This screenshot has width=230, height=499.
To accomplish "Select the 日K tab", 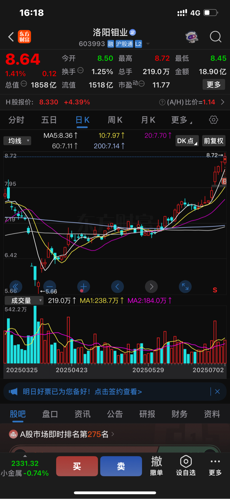I will click(82, 120).
